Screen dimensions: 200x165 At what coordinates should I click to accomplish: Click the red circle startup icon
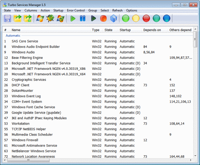pos(146,18)
